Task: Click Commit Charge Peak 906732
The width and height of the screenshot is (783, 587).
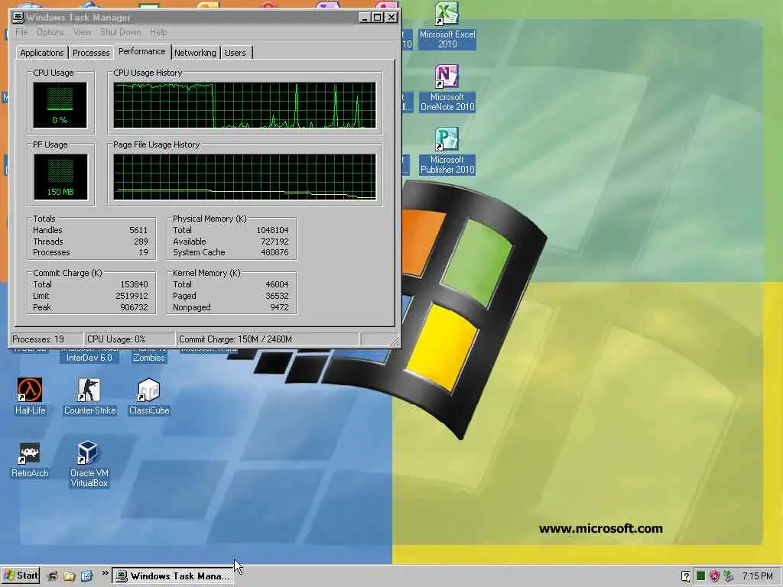Action: click(134, 307)
